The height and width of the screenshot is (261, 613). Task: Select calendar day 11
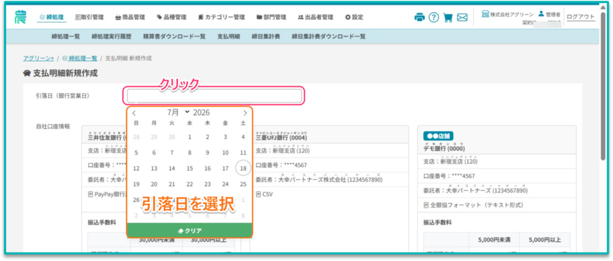pos(243,153)
